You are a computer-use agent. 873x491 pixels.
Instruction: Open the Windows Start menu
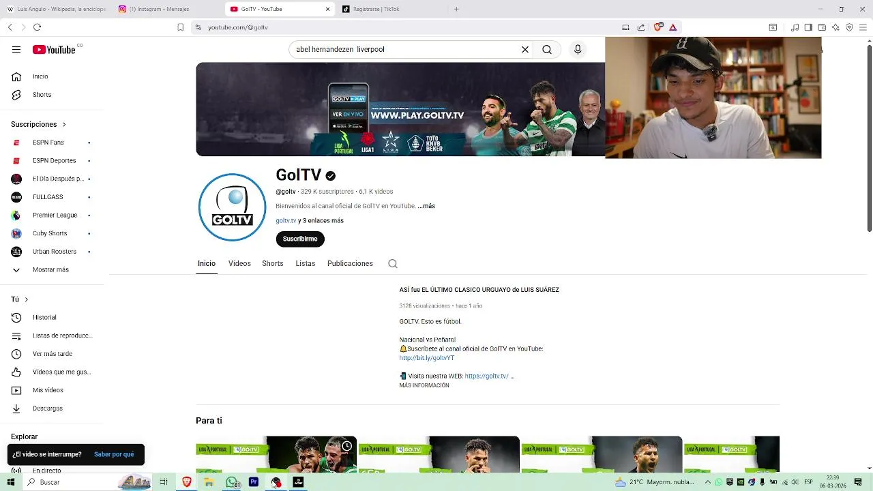[x=11, y=482]
